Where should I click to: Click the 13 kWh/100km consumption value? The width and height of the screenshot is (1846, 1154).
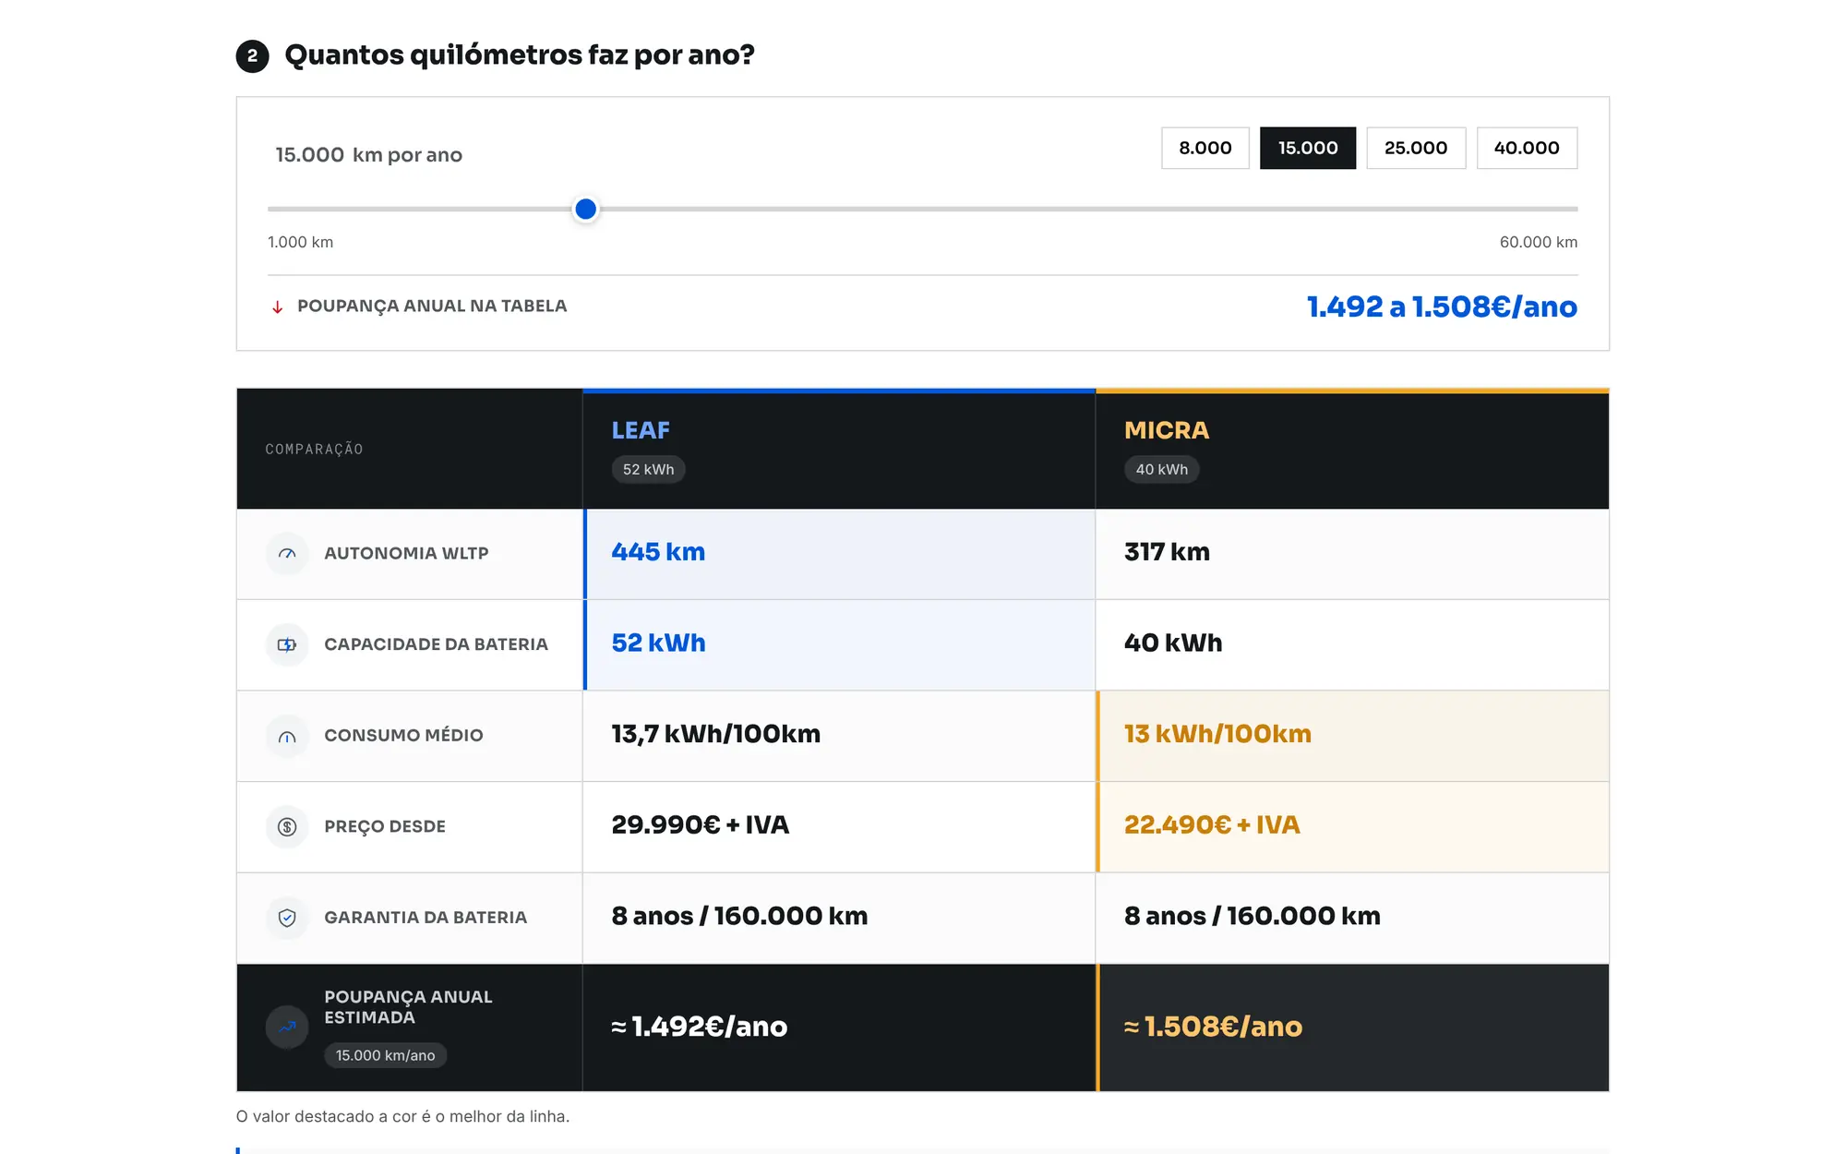click(x=1217, y=734)
